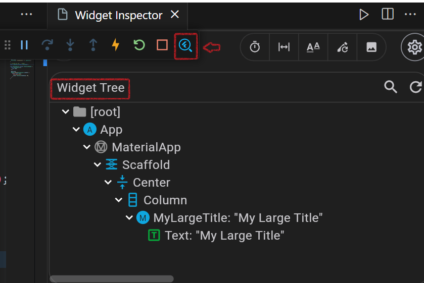Click the green Restart debug icon
The image size is (424, 283).
pos(139,45)
